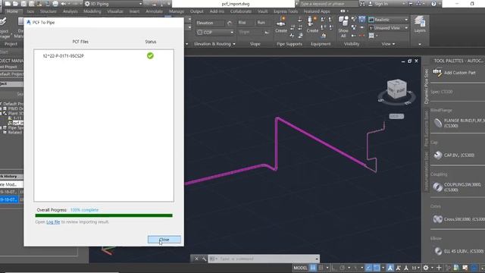Restore the drawing viewport window icon
485x273 pixels.
tap(409, 61)
